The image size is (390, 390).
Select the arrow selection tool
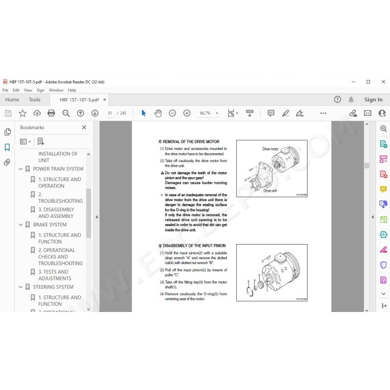pyautogui.click(x=144, y=114)
